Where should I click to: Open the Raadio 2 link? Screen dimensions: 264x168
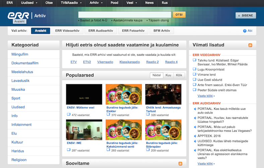[x=152, y=62]
